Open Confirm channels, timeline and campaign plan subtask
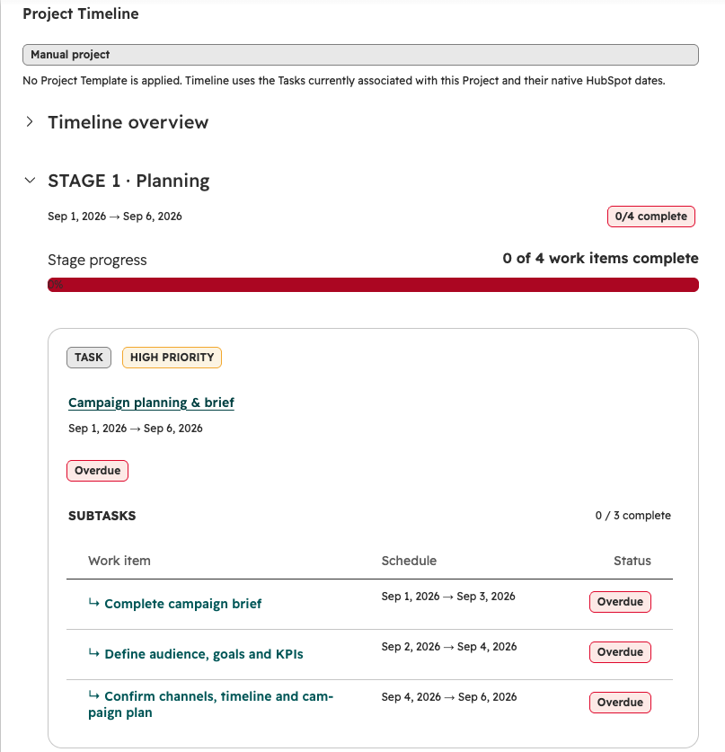 click(210, 704)
